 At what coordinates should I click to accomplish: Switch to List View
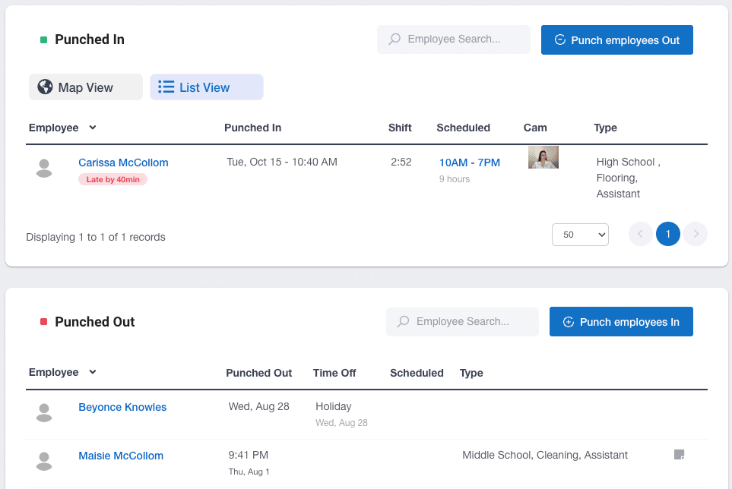click(x=206, y=87)
